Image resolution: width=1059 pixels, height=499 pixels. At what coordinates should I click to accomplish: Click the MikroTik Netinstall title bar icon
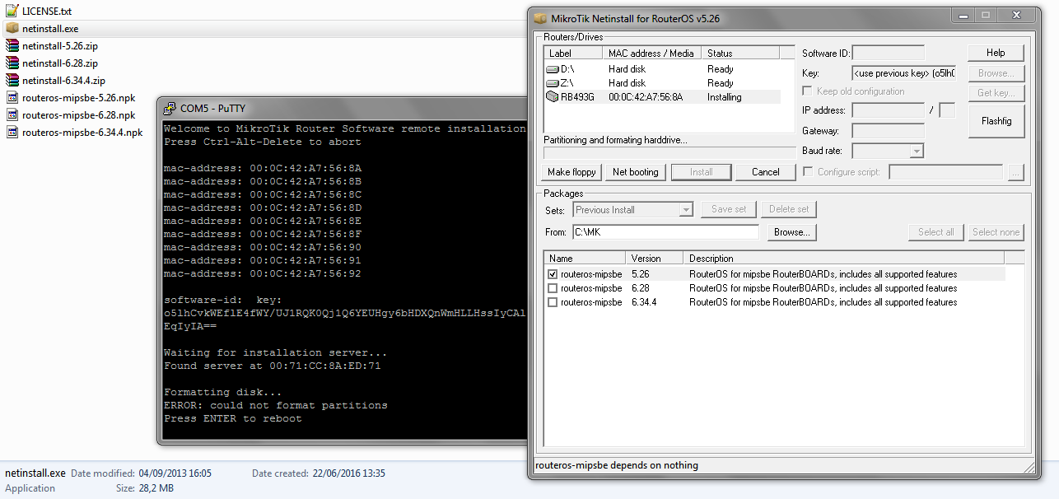[x=541, y=17]
